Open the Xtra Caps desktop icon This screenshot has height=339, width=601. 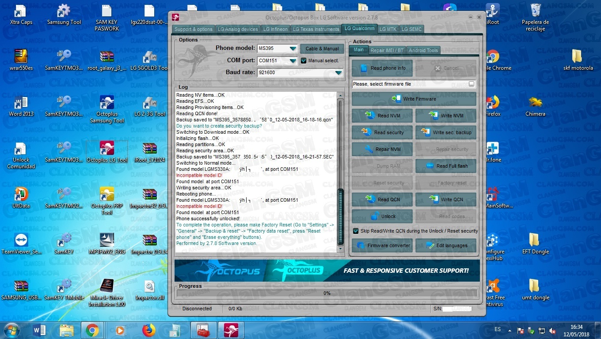[x=21, y=14]
